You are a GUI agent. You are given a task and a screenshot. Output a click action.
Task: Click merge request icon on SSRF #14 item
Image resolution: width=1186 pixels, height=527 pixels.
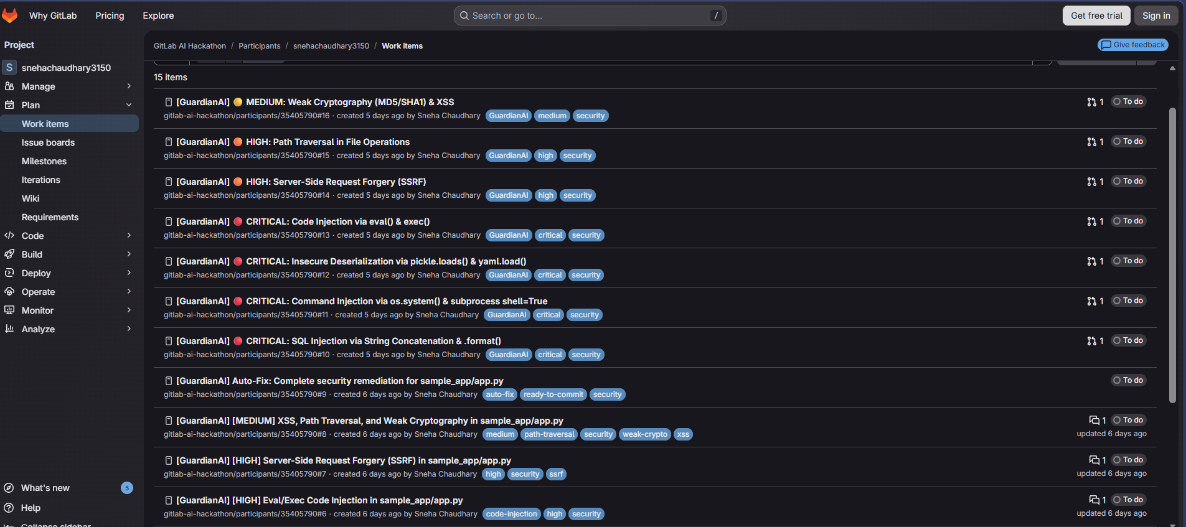click(x=1091, y=182)
